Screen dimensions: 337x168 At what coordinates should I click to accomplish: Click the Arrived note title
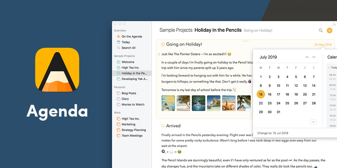click(x=173, y=126)
